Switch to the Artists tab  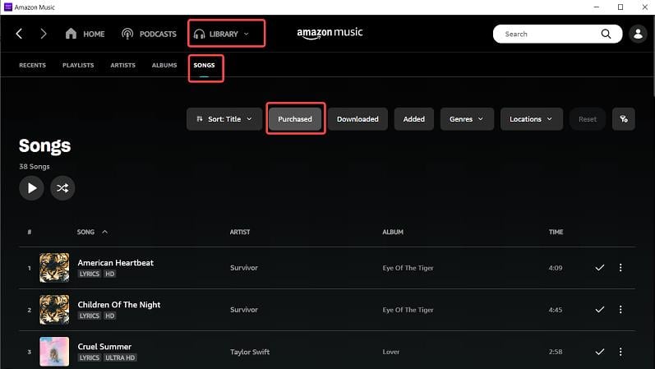pyautogui.click(x=122, y=65)
